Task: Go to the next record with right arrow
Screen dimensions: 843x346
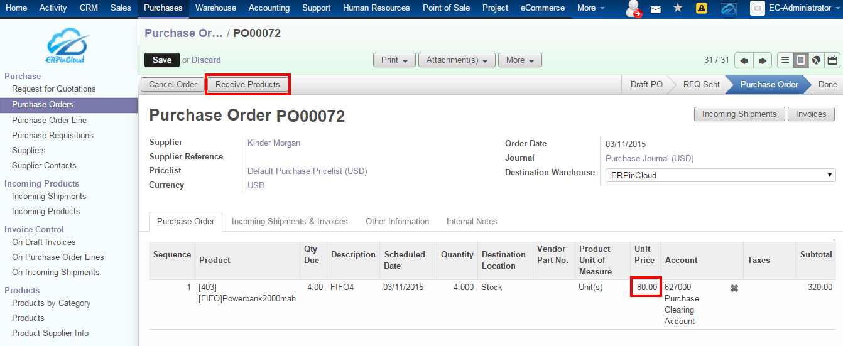Action: coord(762,60)
